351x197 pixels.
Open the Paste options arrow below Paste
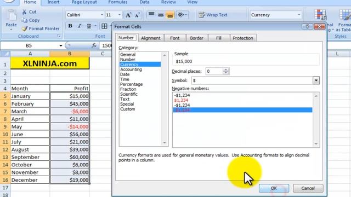coord(11,29)
